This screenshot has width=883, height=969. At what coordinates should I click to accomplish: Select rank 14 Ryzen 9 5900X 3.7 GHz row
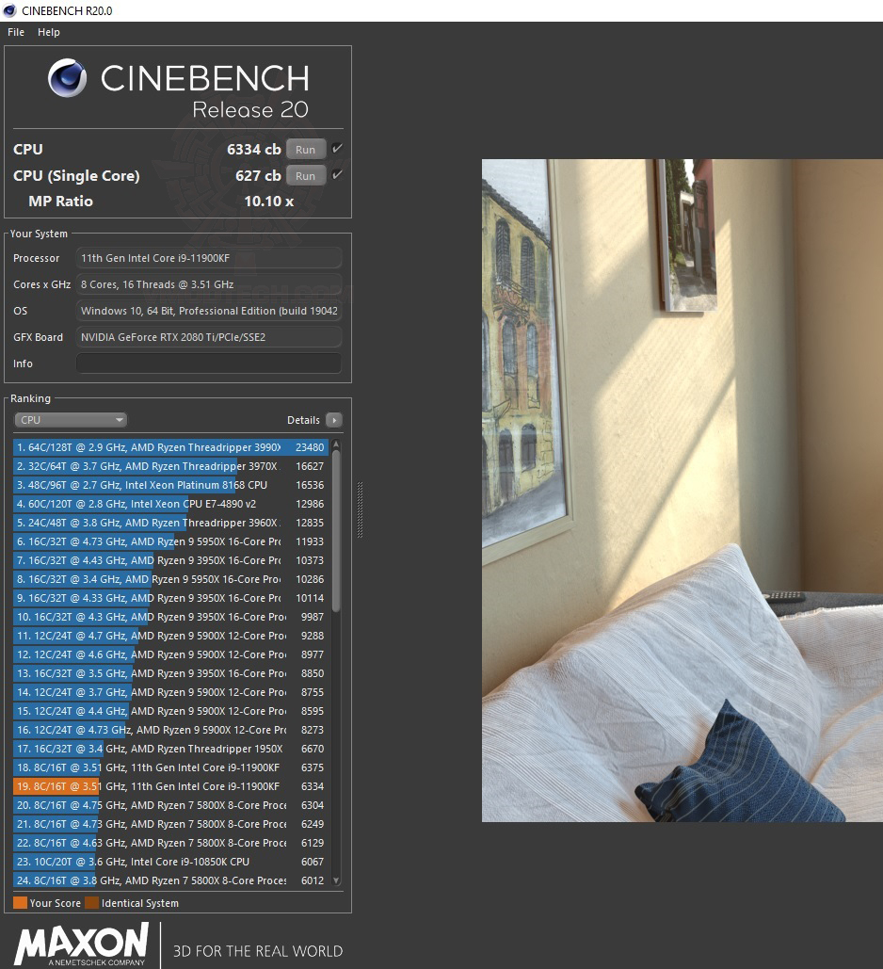(170, 693)
